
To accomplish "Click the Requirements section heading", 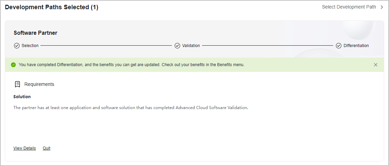I will point(39,84).
